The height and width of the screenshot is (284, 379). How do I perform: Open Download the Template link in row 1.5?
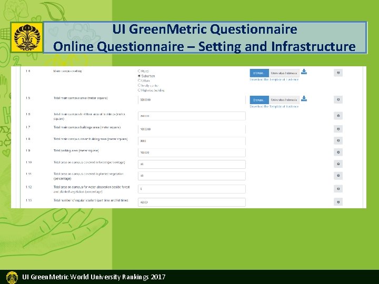point(274,106)
